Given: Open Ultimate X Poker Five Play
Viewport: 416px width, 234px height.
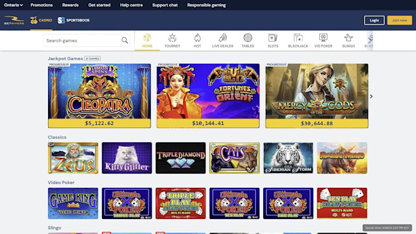Looking at the screenshot, I should 288,203.
